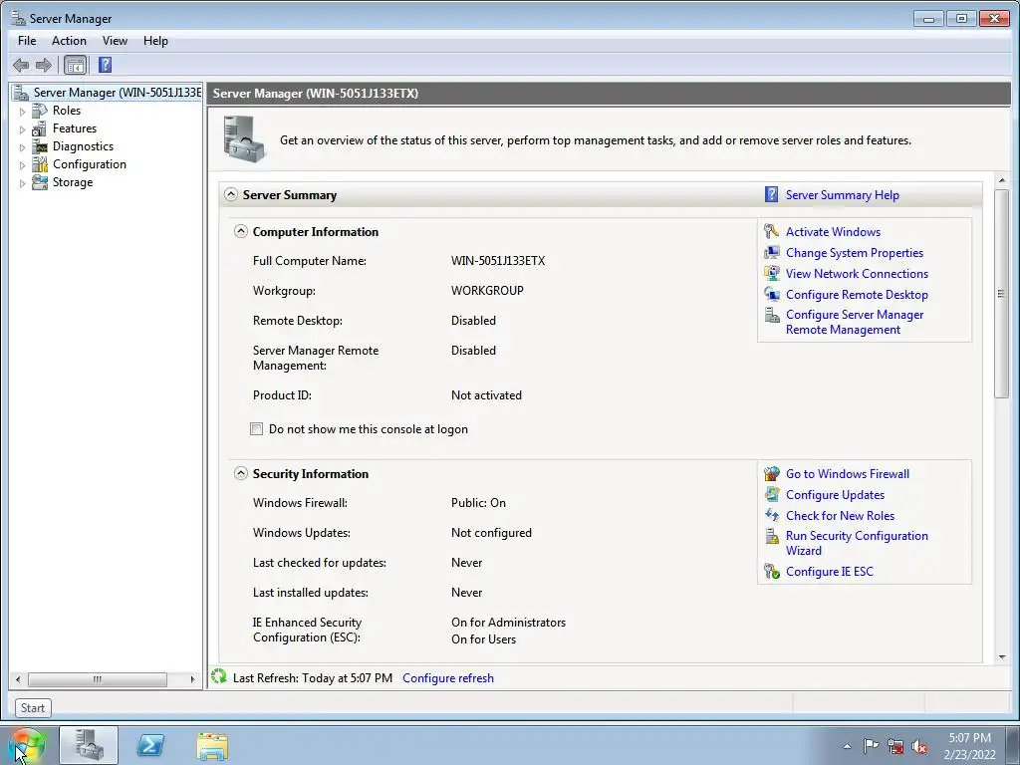Expand the Configuration tree node
The height and width of the screenshot is (765, 1020).
coord(22,165)
